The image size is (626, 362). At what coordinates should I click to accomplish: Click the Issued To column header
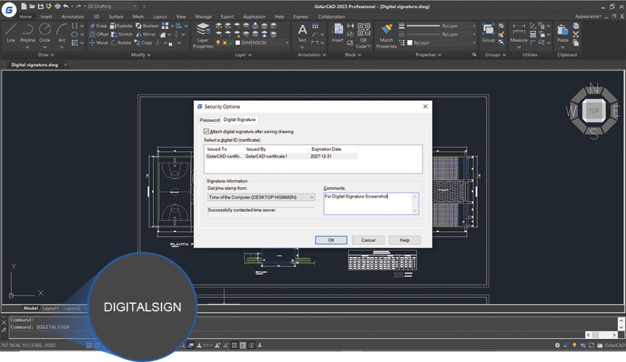223,149
